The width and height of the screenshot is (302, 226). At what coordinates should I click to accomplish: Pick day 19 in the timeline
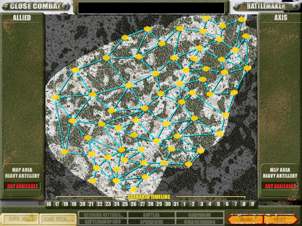pyautogui.click(x=74, y=204)
